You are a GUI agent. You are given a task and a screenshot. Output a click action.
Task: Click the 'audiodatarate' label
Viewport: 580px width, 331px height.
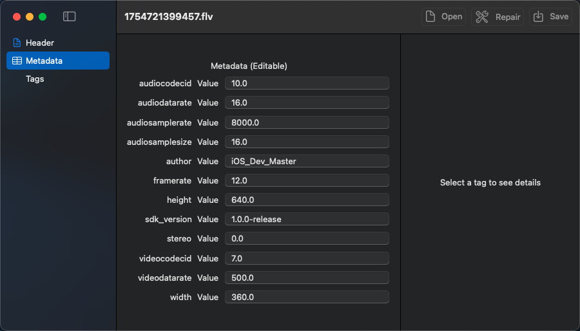tap(165, 102)
